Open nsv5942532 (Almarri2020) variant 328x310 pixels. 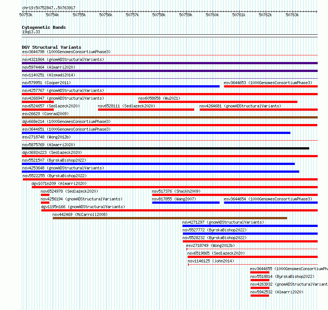277,292
